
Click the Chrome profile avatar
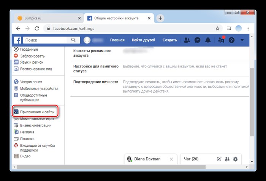pyautogui.click(x=239, y=29)
